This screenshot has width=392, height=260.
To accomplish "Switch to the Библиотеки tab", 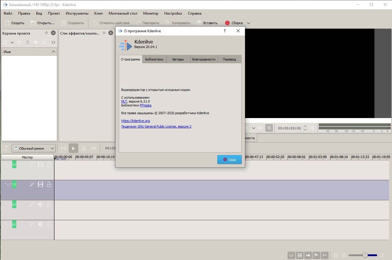I will (154, 59).
